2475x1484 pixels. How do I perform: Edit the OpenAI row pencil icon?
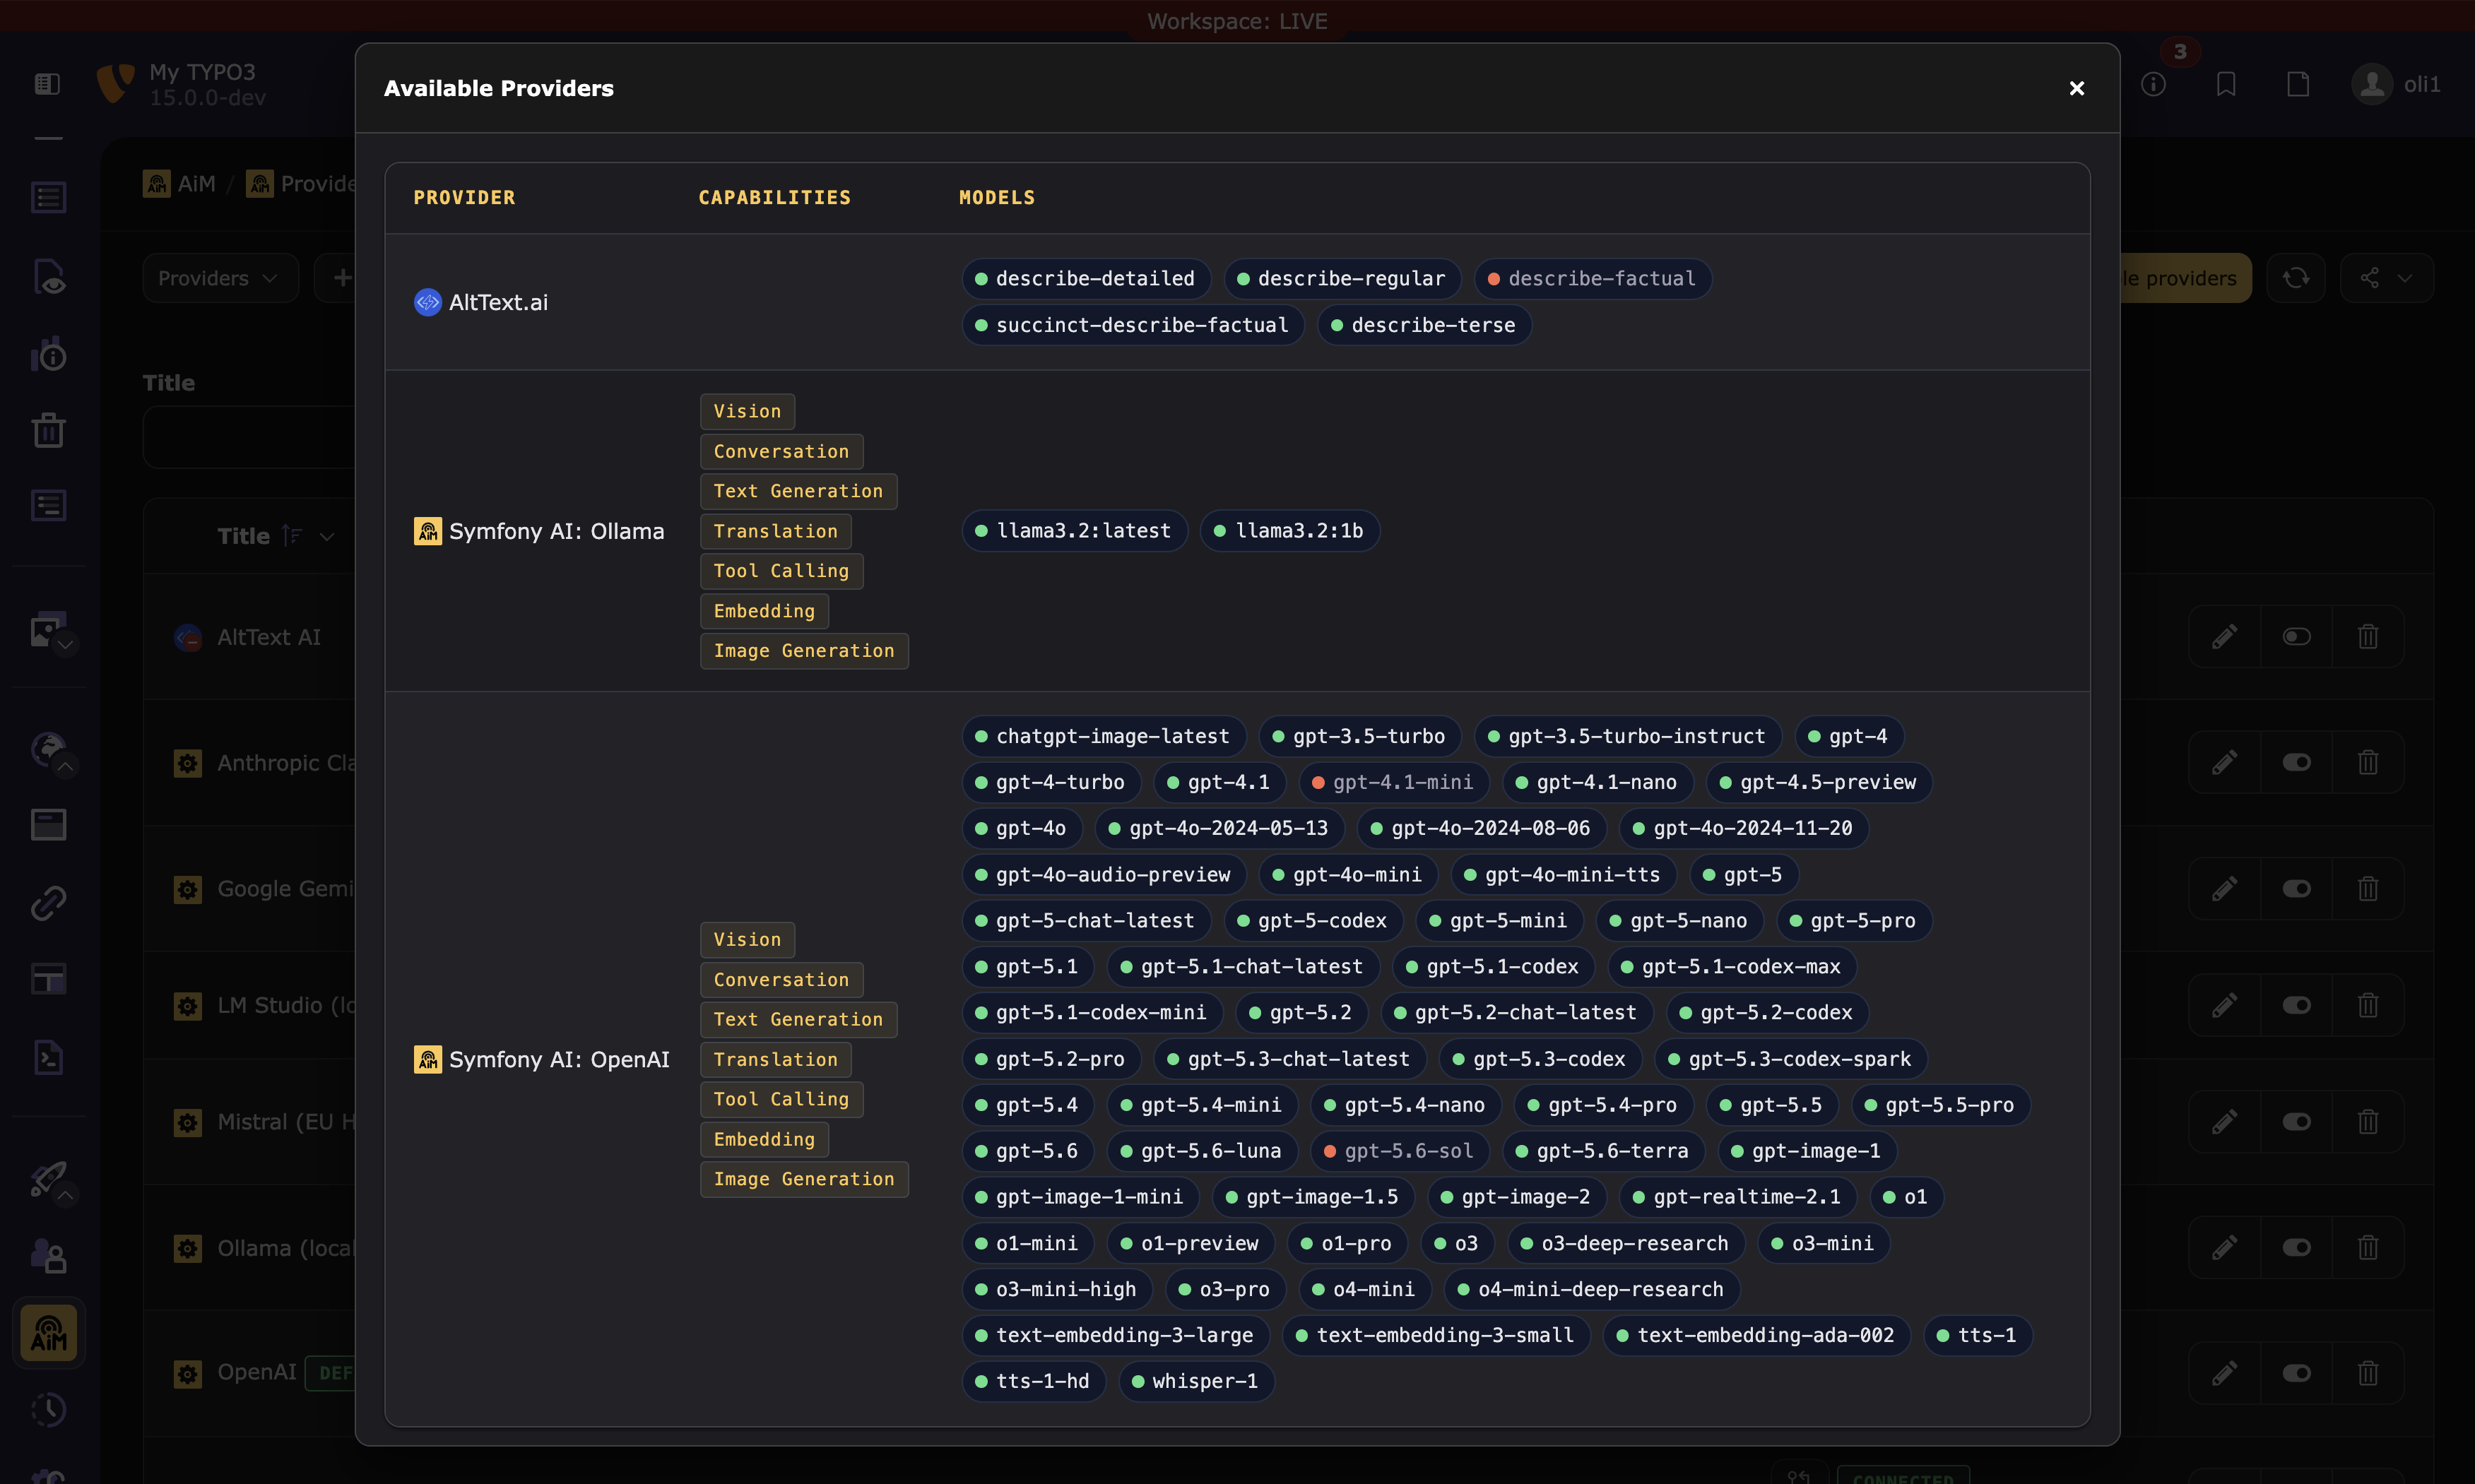pyautogui.click(x=2224, y=1373)
